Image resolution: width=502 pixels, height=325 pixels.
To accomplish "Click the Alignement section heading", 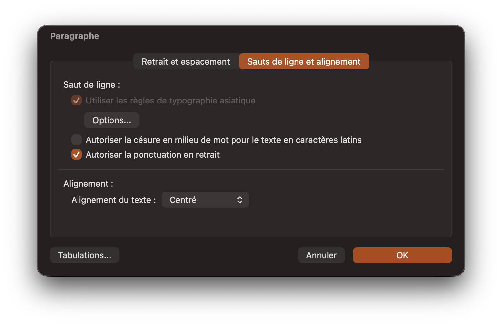I will [x=88, y=184].
